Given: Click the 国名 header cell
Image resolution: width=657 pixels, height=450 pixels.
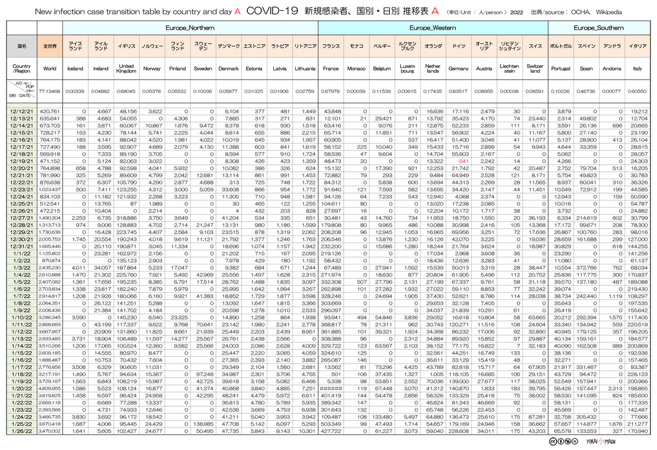Looking at the screenshot, I should 21,47.
